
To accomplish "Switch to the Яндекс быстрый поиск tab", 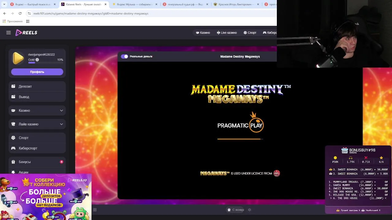I will 33,4.
